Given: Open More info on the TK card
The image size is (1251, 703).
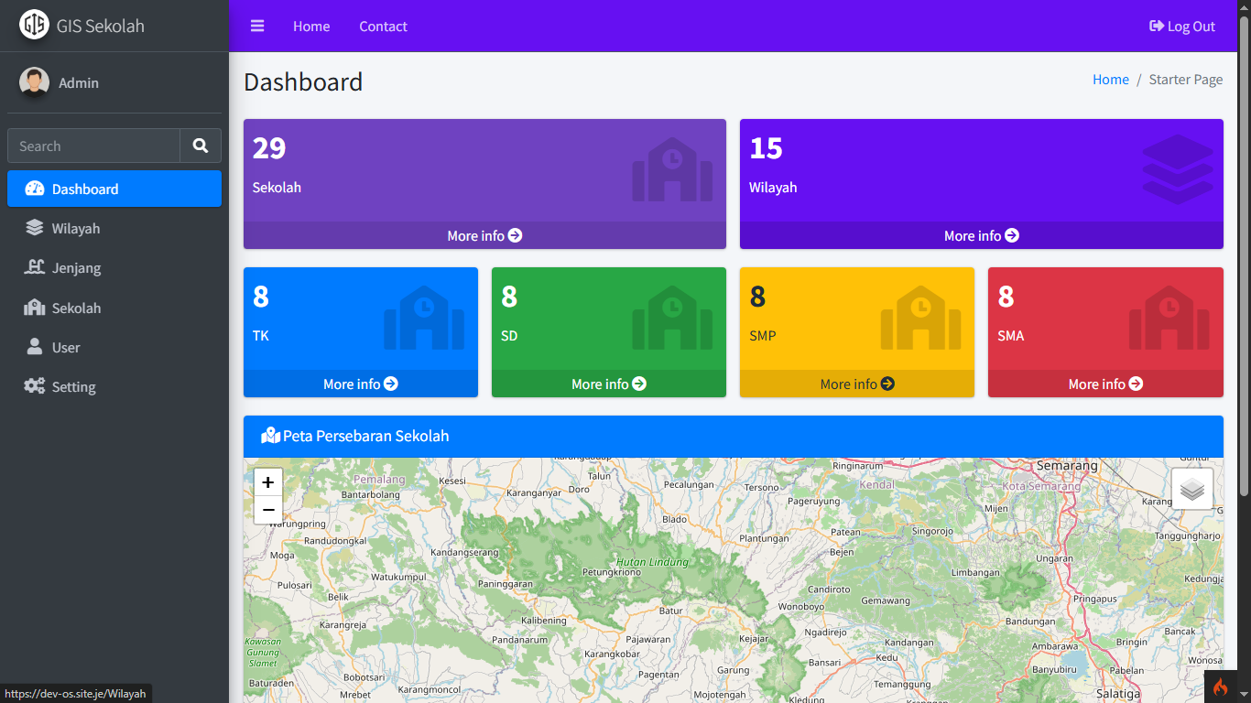Looking at the screenshot, I should pos(361,384).
